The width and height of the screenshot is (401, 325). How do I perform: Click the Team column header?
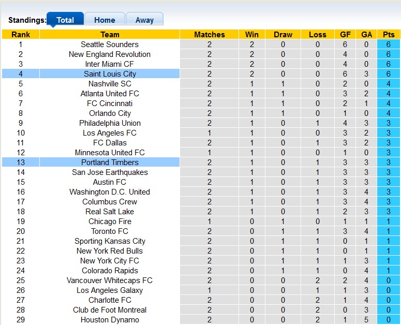click(x=110, y=35)
